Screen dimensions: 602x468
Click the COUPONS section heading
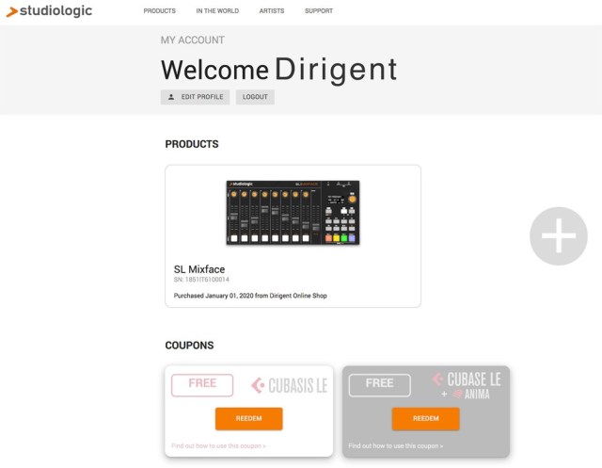189,345
